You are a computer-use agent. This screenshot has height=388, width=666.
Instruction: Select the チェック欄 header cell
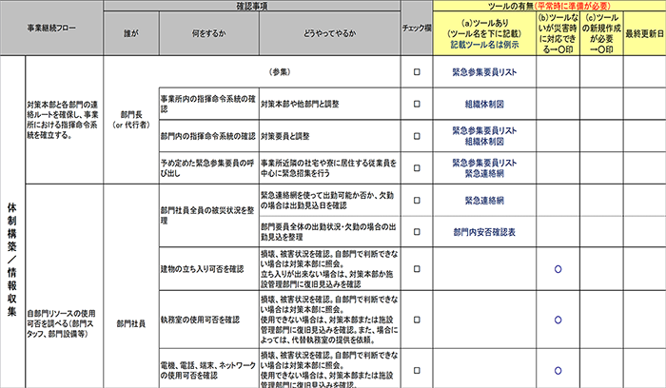pos(417,28)
